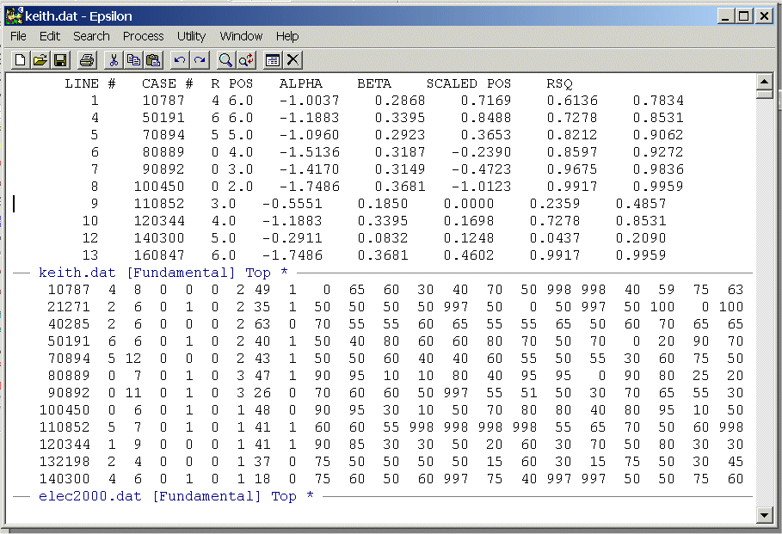The width and height of the screenshot is (782, 534).
Task: Open the File menu
Action: pyautogui.click(x=18, y=36)
